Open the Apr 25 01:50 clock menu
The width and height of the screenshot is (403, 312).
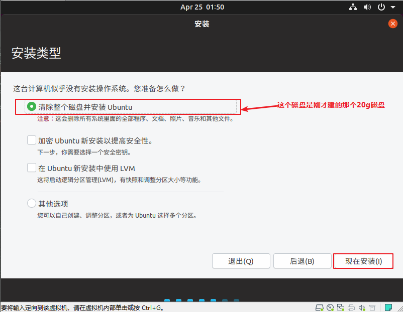point(202,7)
